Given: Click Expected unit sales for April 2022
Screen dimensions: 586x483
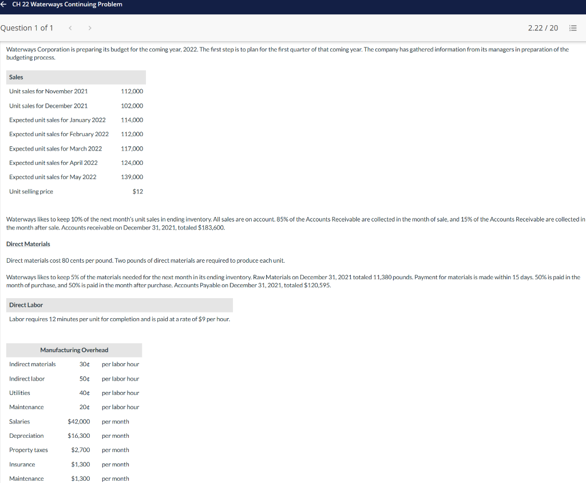Looking at the screenshot, I should tap(53, 163).
